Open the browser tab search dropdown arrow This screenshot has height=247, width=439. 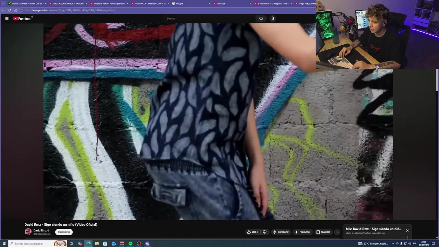tap(3, 3)
